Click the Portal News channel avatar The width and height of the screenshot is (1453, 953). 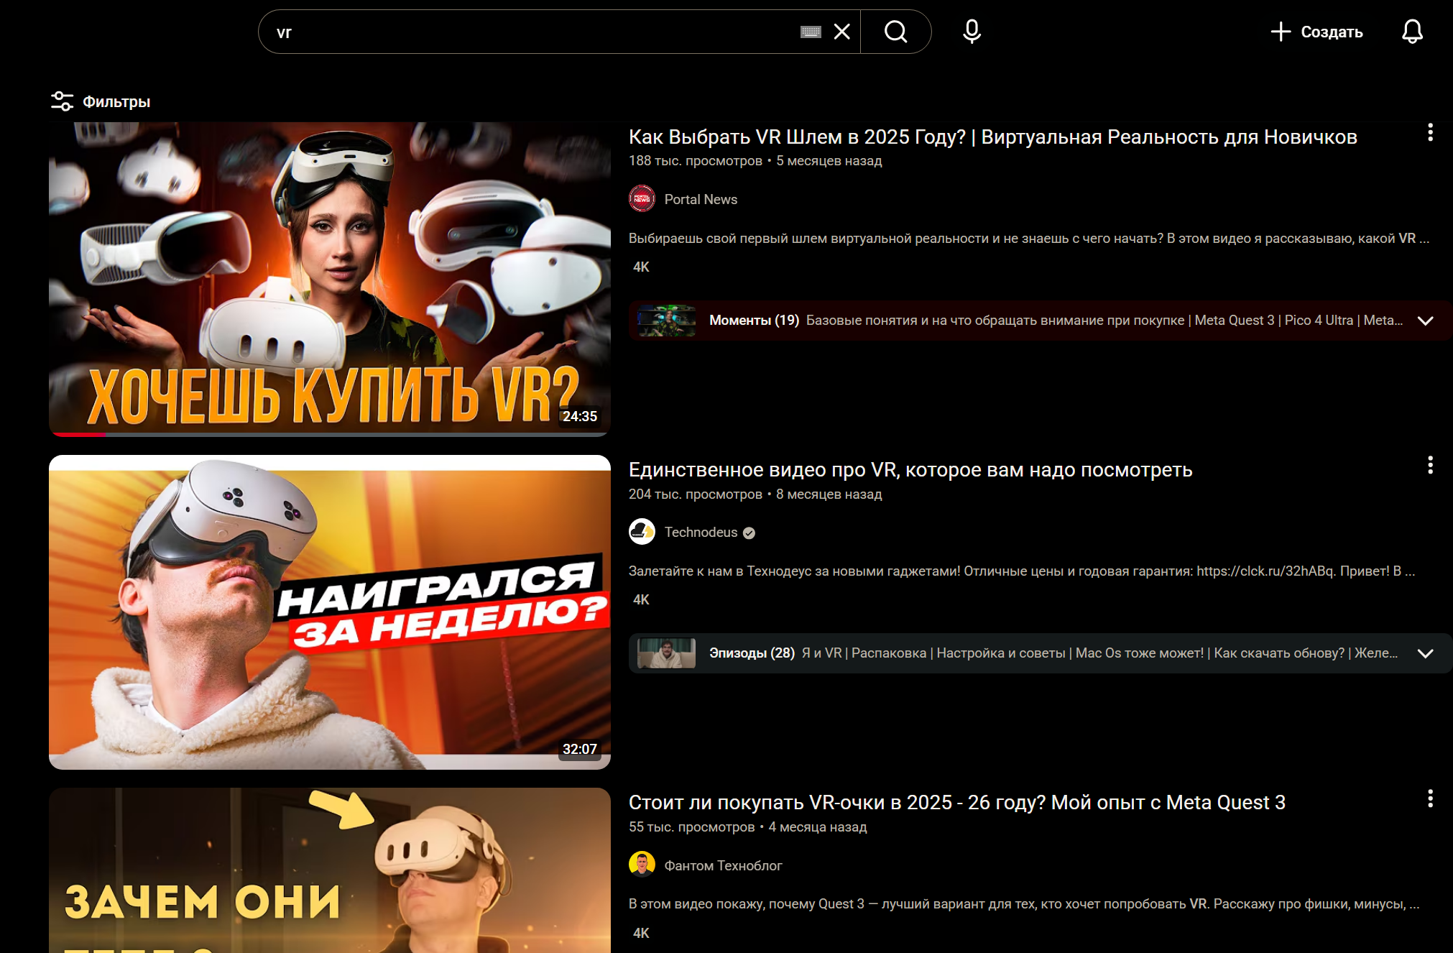(x=642, y=199)
